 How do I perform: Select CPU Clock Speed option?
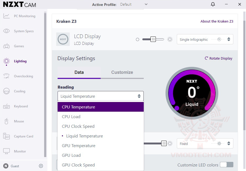[x=101, y=126]
